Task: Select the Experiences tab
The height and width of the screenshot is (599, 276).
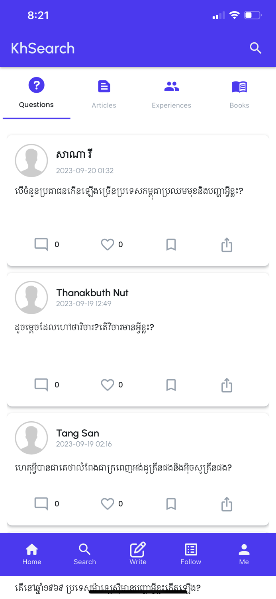Action: pyautogui.click(x=171, y=93)
